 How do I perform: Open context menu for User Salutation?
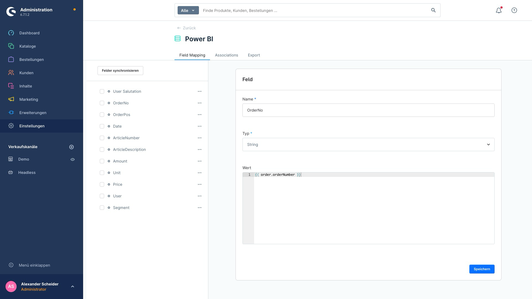pyautogui.click(x=199, y=91)
